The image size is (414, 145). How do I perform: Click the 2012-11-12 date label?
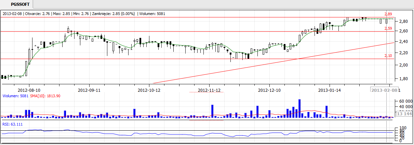209,90
